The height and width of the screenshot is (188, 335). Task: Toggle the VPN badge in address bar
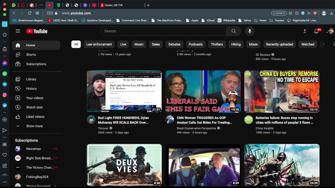point(50,13)
